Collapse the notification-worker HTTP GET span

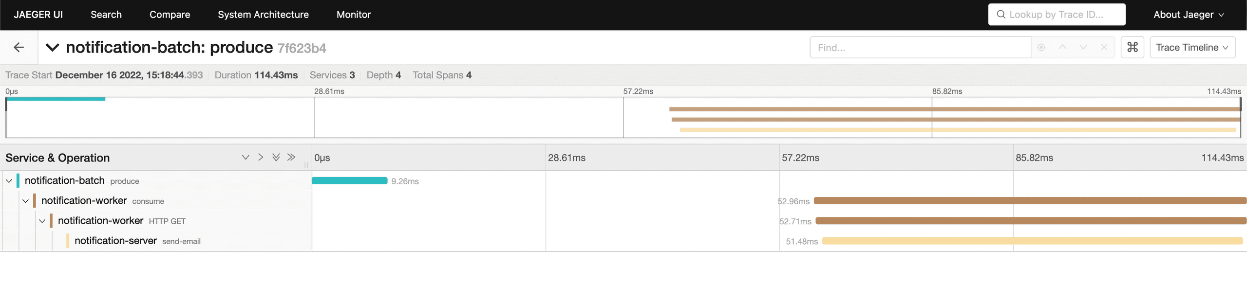click(x=42, y=221)
